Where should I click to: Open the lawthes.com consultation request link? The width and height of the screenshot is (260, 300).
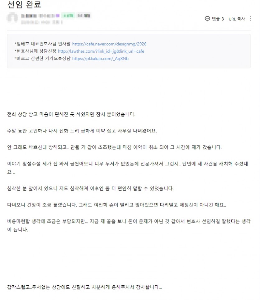[101, 51]
